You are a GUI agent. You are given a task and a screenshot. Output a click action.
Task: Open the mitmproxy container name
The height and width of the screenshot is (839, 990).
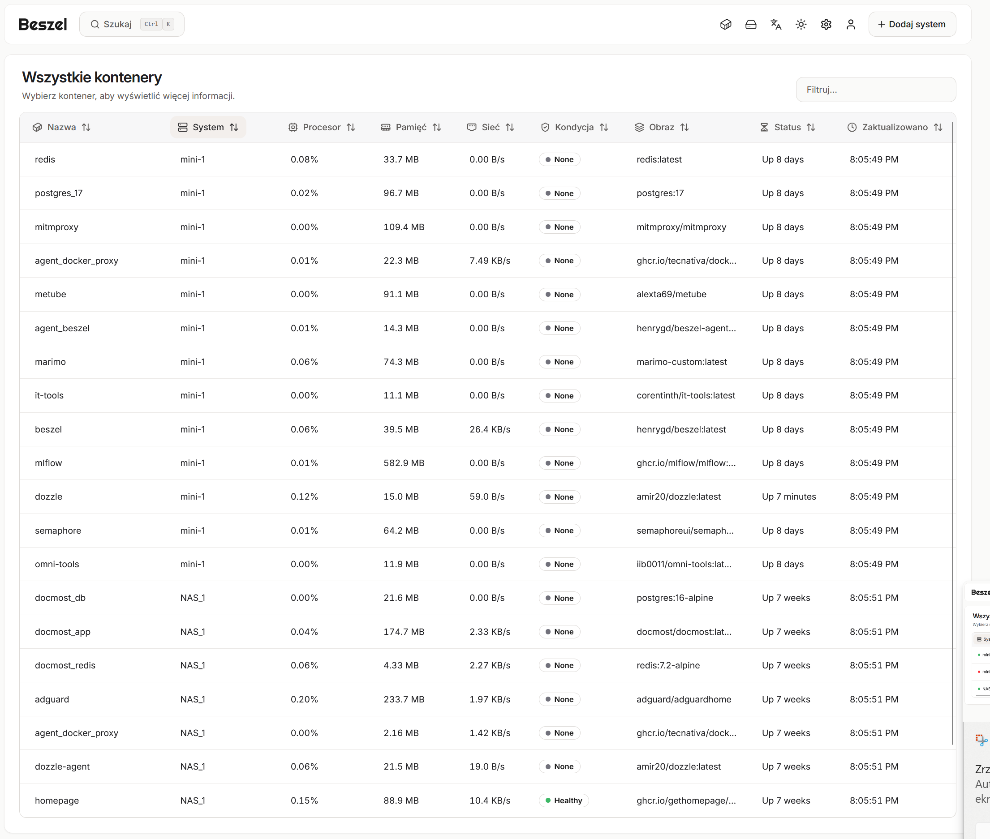[x=56, y=227]
